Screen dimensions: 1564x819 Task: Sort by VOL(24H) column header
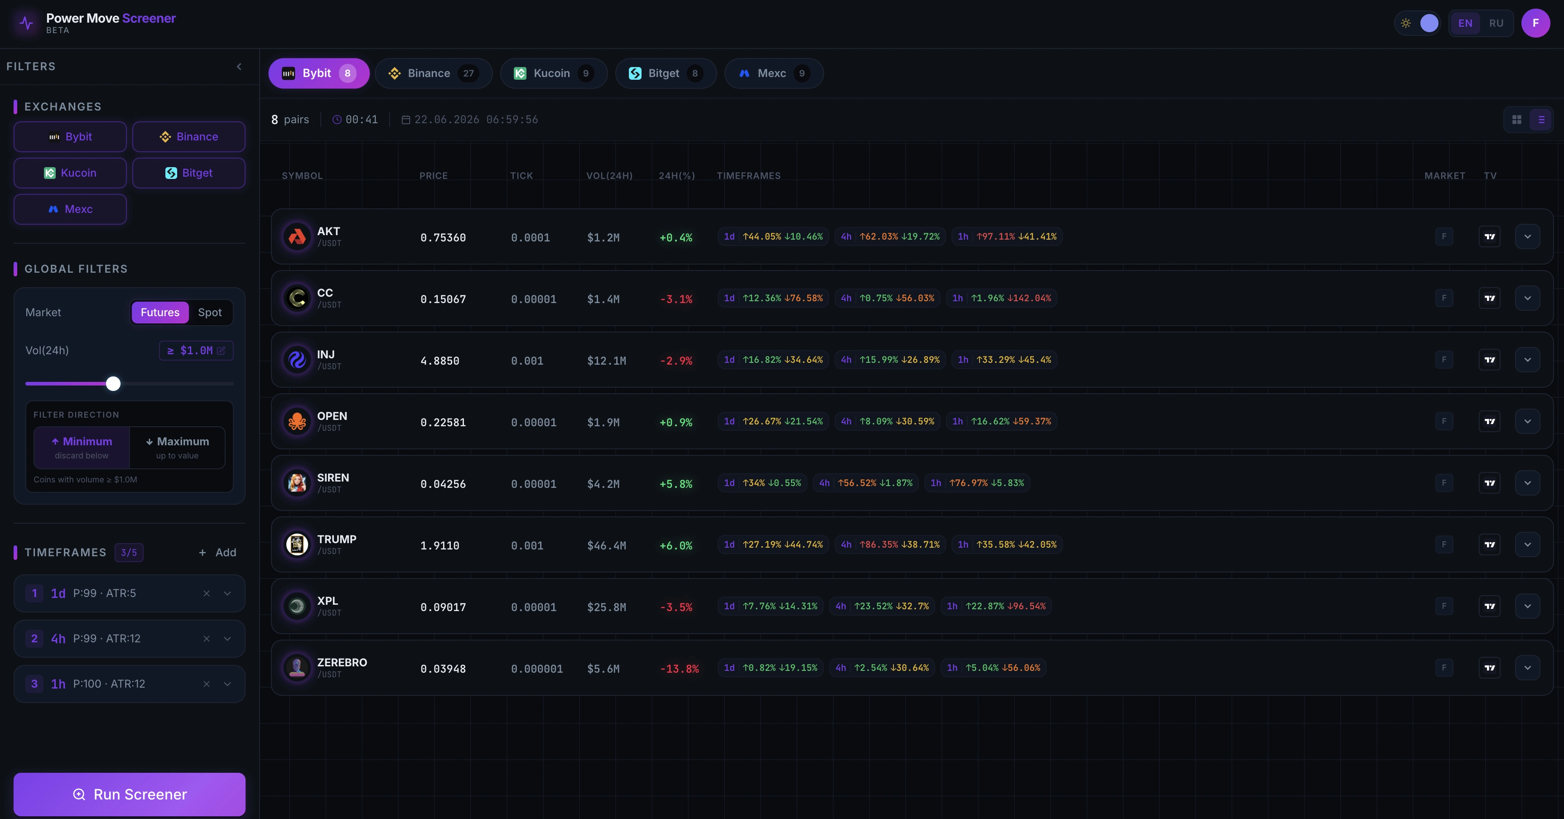coord(609,175)
